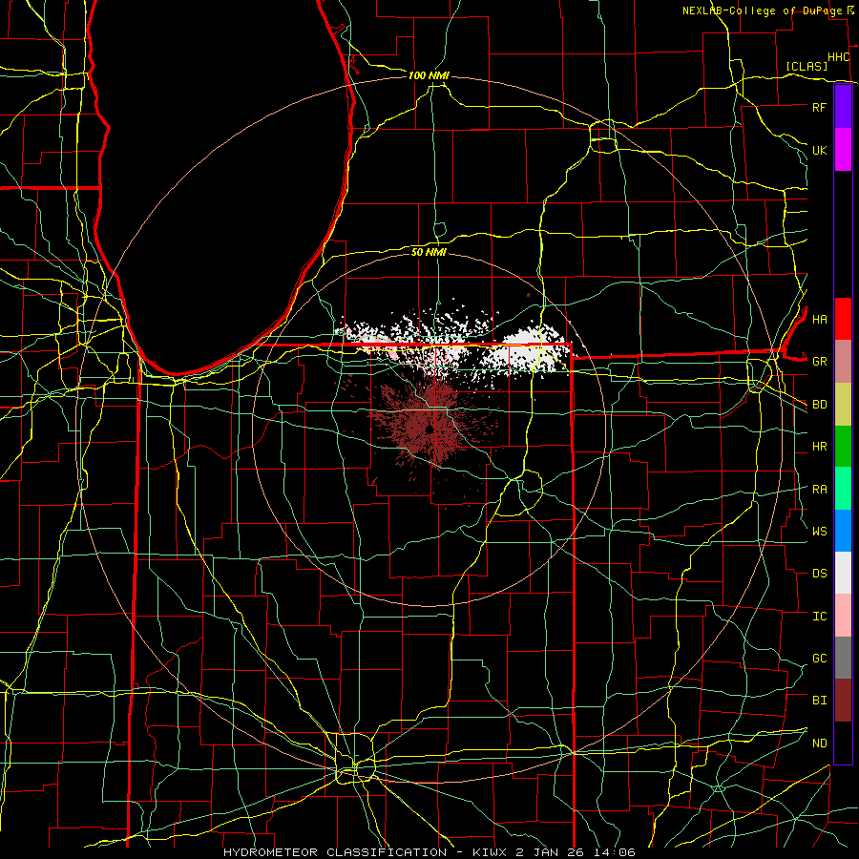The height and width of the screenshot is (859, 859).
Task: Pick the RA mint-green legend swatch
Action: click(843, 489)
